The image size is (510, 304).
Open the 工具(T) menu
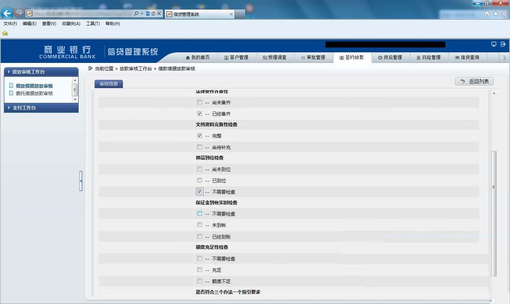click(x=93, y=24)
